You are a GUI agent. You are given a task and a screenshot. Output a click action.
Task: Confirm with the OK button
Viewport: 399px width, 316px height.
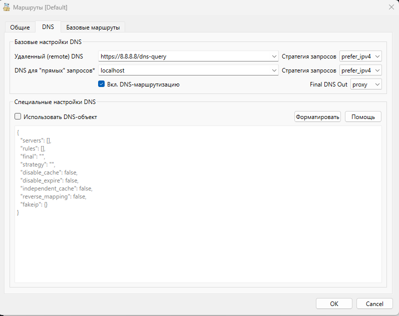[334, 304]
